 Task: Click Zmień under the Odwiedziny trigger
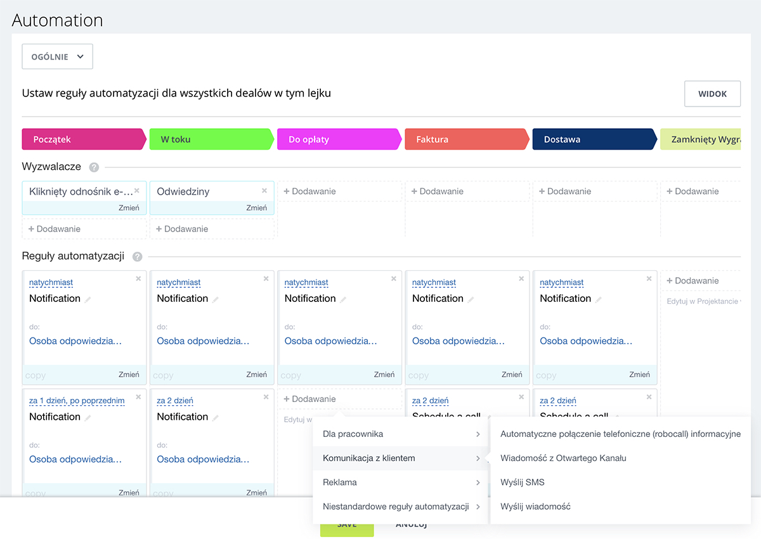[256, 207]
